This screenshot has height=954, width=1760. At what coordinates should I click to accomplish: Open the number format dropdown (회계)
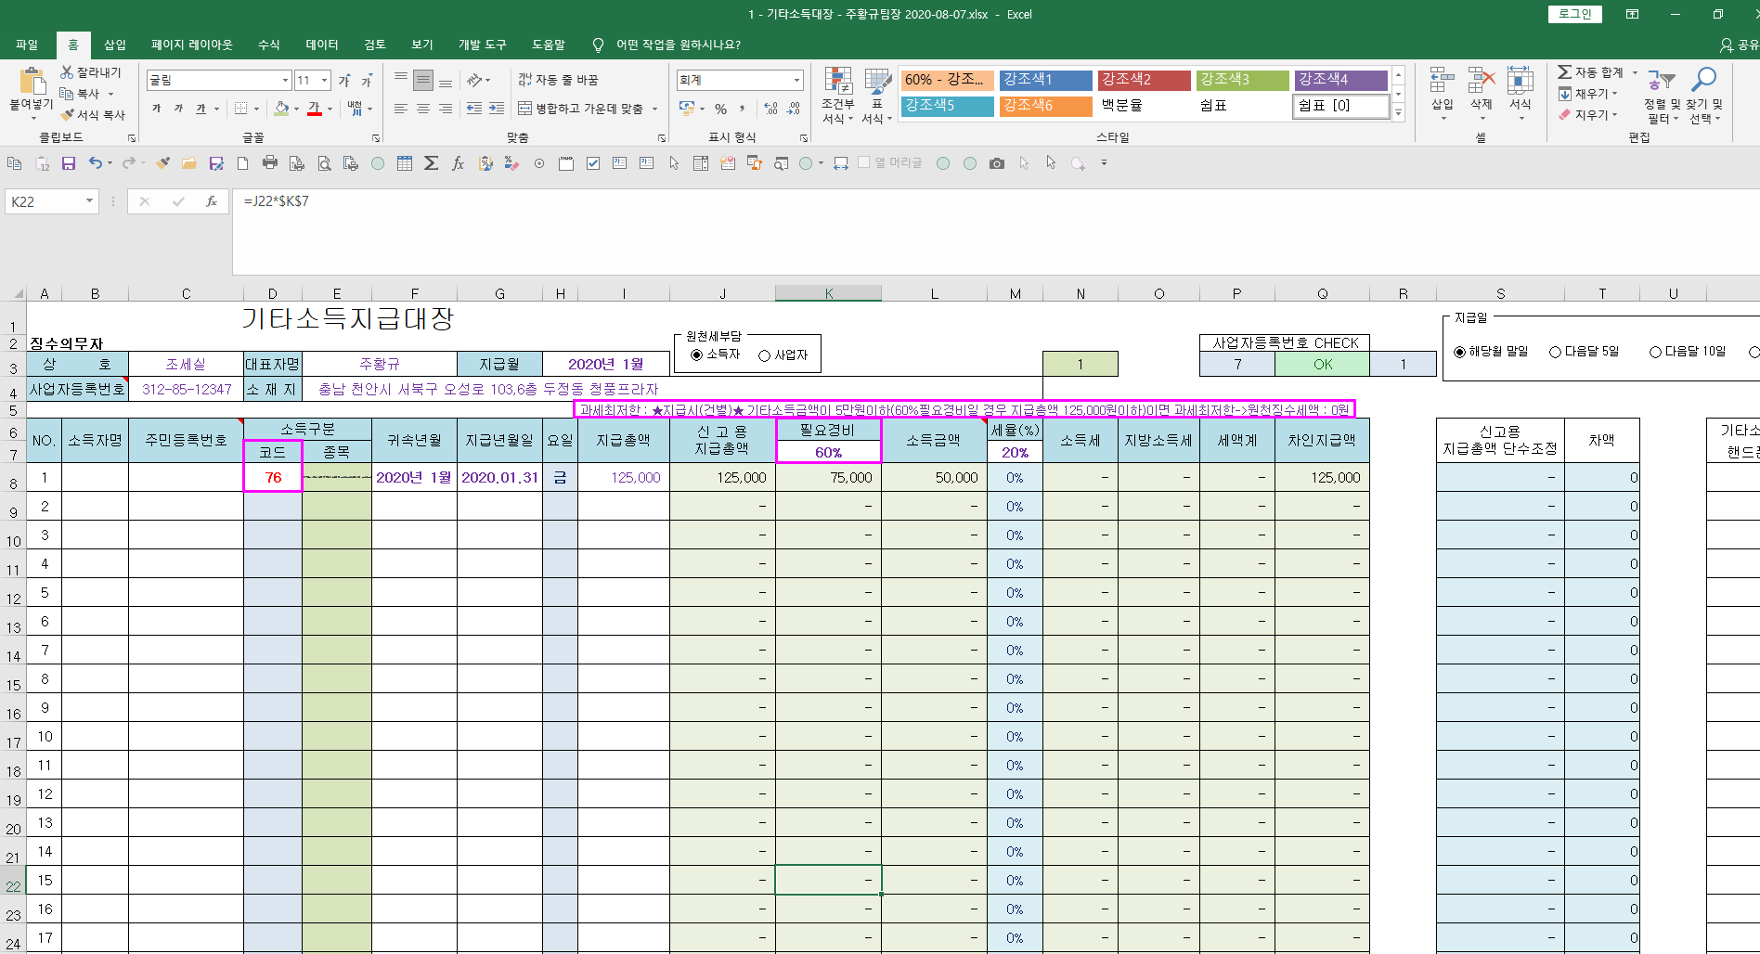(x=796, y=81)
